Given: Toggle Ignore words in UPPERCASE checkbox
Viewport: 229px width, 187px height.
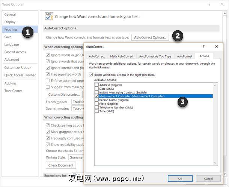Looking at the screenshot, I should click(48, 55).
